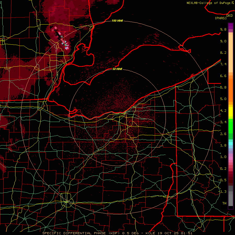
Task: Click the 4.2 legend value
Action: pos(223,111)
